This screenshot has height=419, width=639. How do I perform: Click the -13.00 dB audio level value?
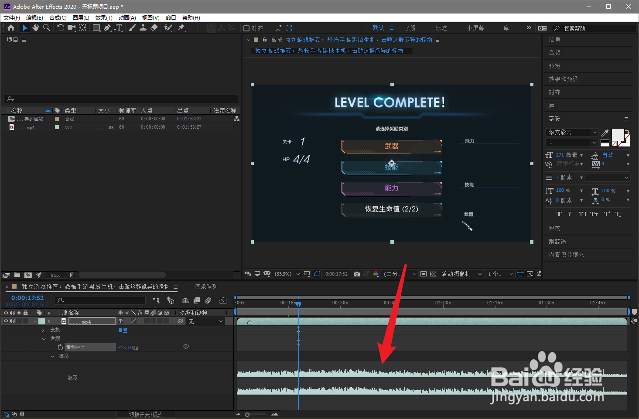[128, 348]
